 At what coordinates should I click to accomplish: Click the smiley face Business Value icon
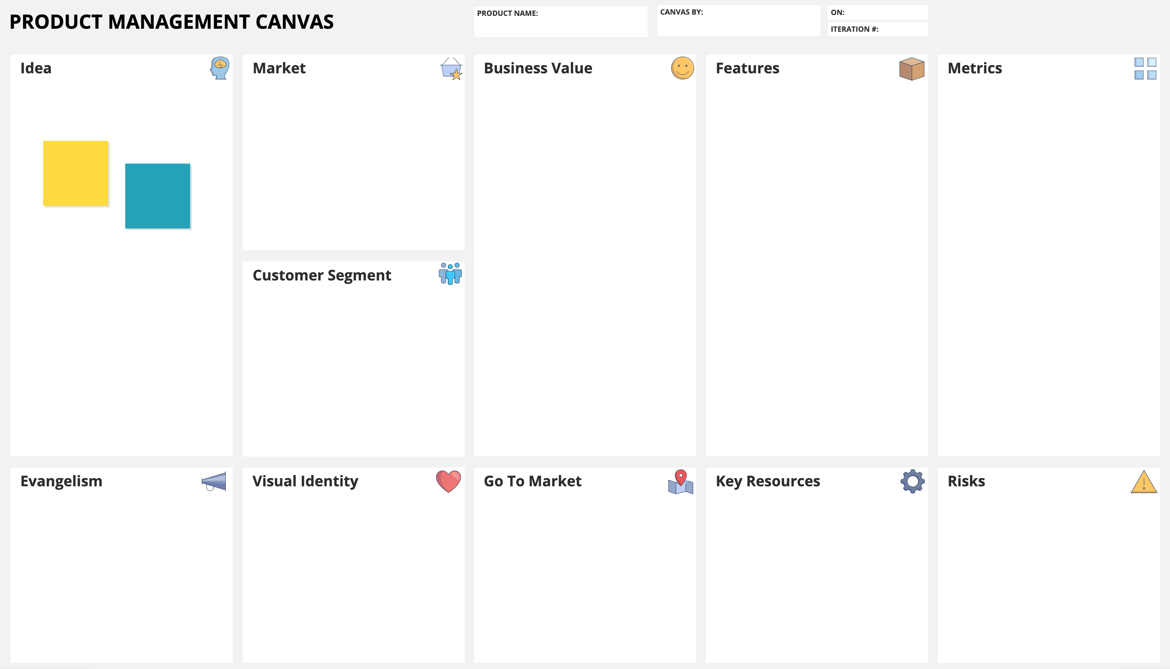click(x=682, y=68)
